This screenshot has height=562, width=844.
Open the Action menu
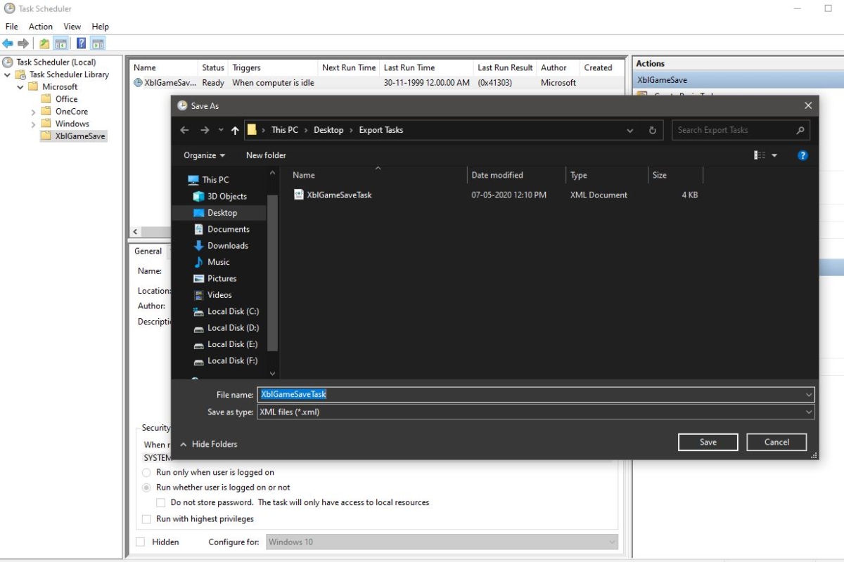[x=40, y=26]
